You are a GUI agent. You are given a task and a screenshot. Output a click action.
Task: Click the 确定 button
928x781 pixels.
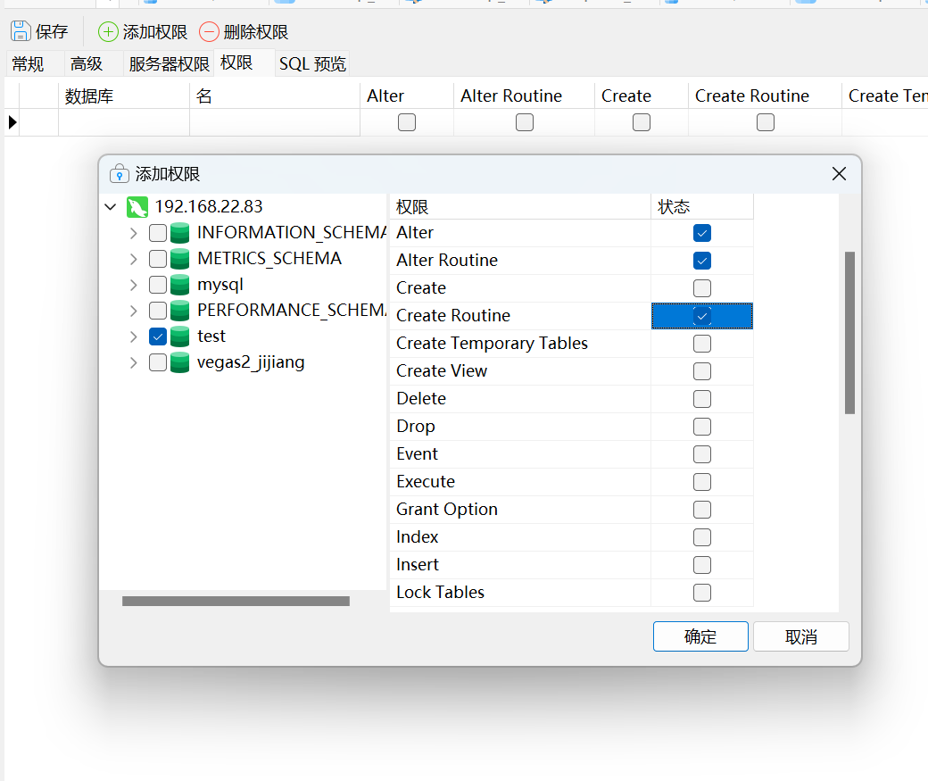coord(700,636)
